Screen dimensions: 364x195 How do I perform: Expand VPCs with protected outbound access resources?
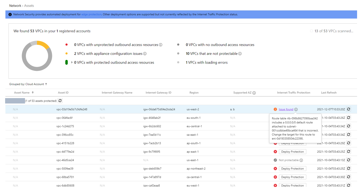pos(72,63)
